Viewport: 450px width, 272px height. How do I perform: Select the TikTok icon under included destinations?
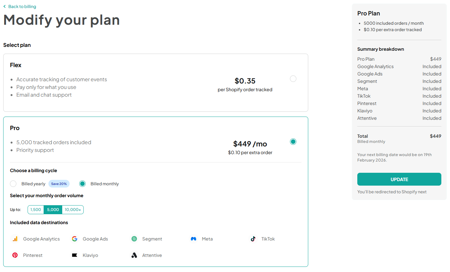[x=253, y=239]
